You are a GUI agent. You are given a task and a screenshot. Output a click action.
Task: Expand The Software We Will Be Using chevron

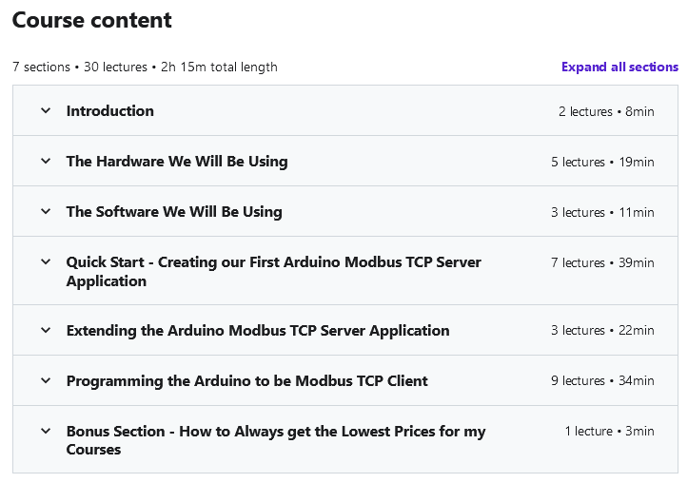tap(46, 212)
